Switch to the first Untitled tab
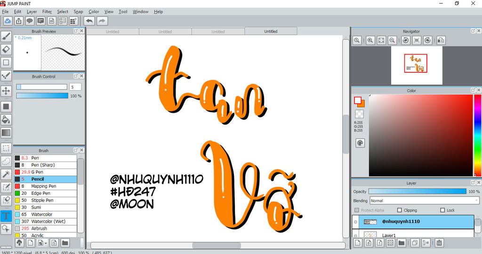The height and width of the screenshot is (254, 482). coord(112,31)
